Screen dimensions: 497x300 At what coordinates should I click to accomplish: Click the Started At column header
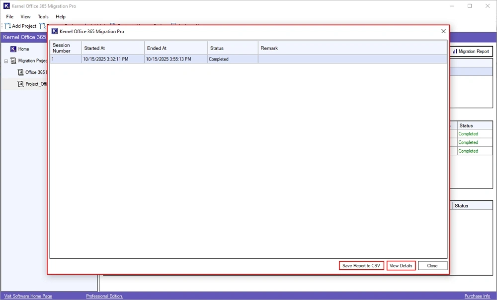click(113, 48)
